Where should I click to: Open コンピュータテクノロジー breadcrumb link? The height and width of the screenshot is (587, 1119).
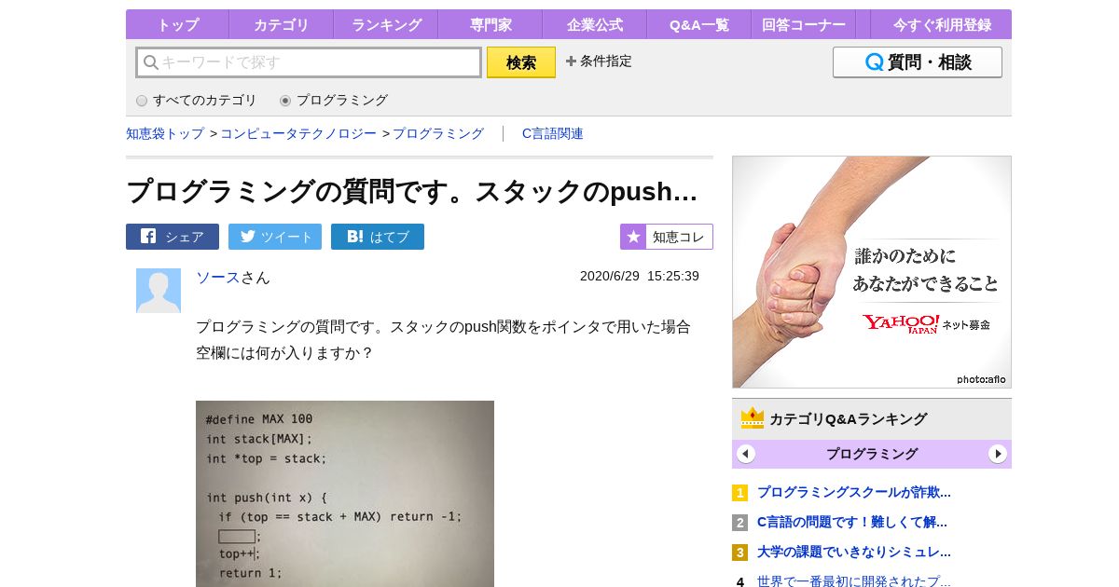[x=298, y=133]
